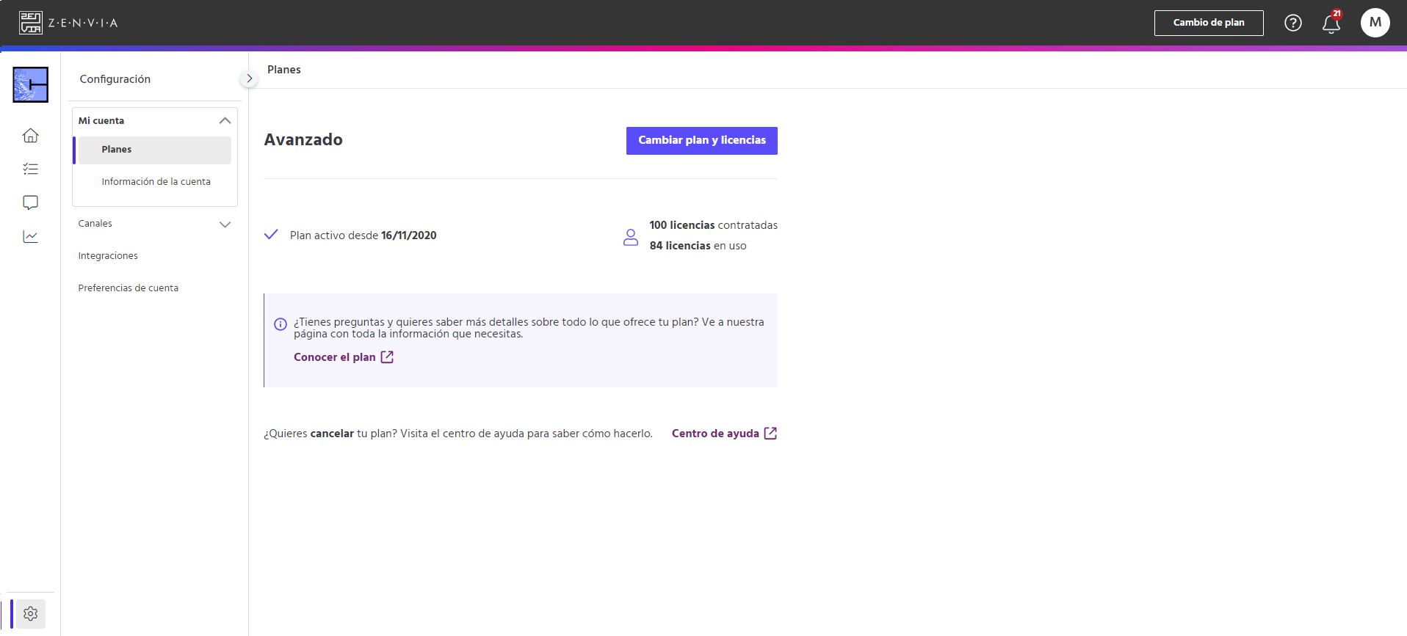Click Cambio de plan button in header
Screen dimensions: 1407x636
1208,23
